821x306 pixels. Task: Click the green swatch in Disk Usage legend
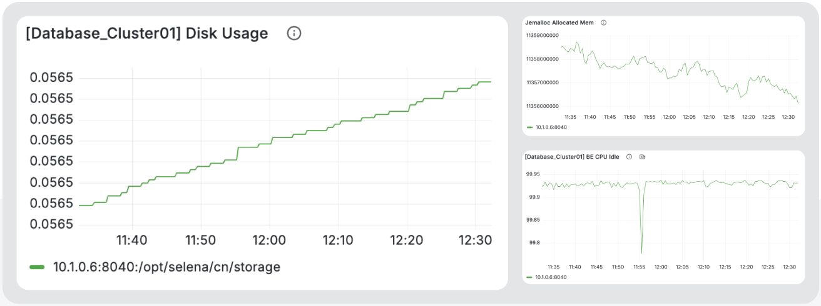click(37, 267)
